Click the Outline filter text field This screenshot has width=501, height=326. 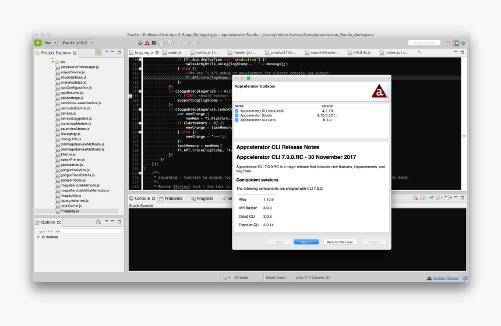point(79,231)
